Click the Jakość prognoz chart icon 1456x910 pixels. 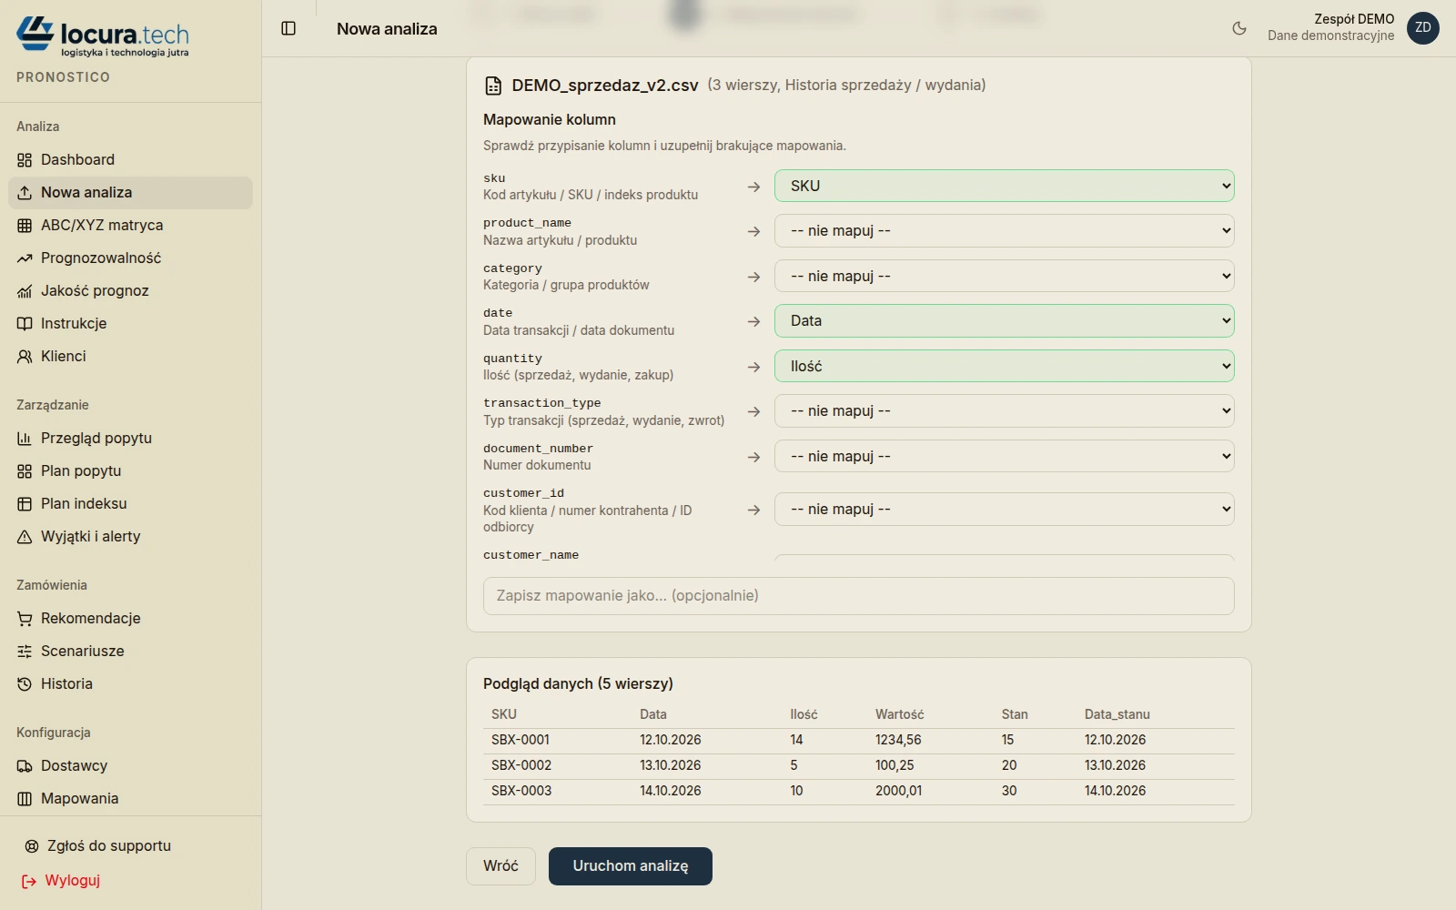25,291
